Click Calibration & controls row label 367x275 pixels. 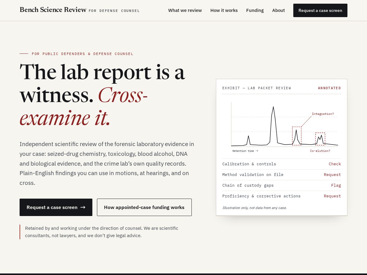[x=249, y=164]
